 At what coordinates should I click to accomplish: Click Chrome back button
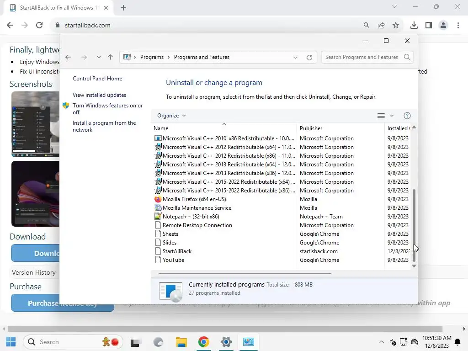(10, 25)
